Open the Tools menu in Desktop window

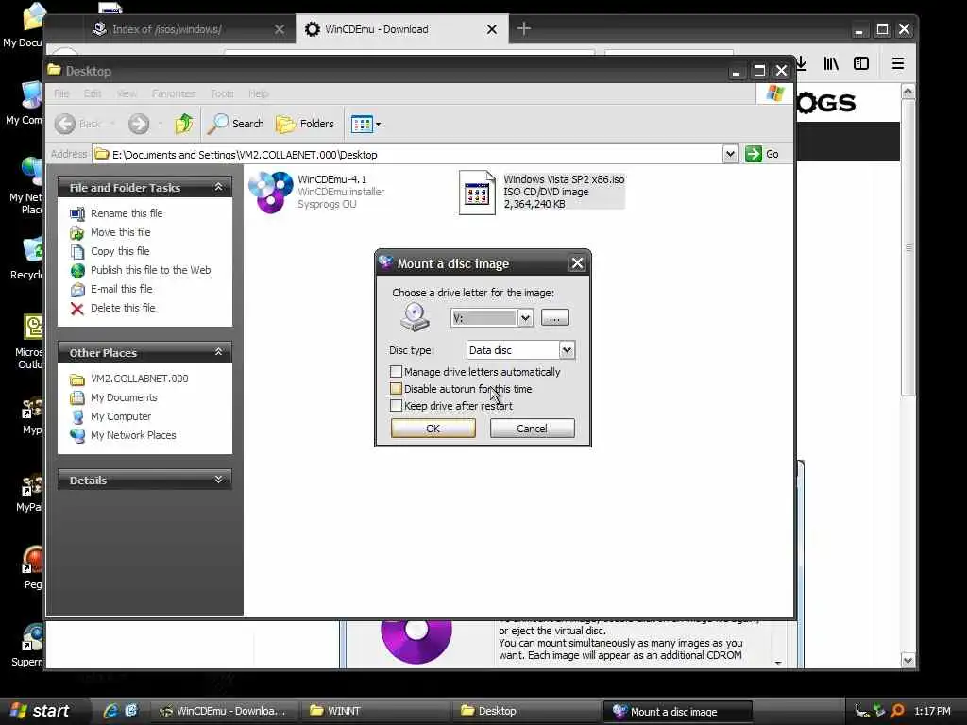pos(222,93)
